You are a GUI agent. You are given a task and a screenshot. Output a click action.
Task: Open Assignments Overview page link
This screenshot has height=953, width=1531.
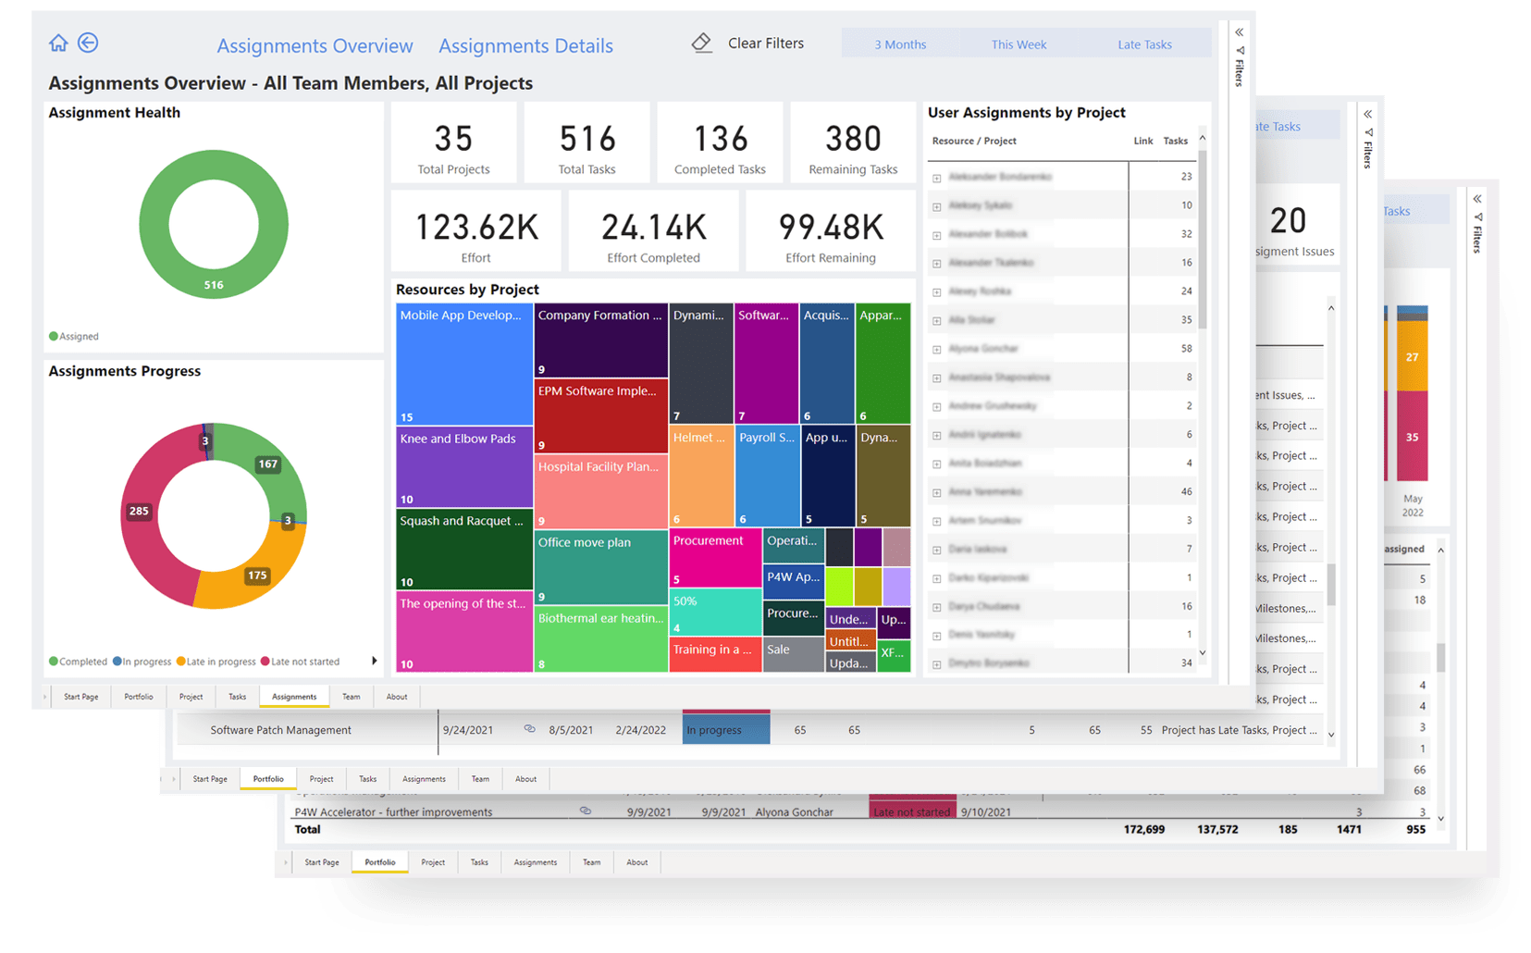click(x=315, y=45)
